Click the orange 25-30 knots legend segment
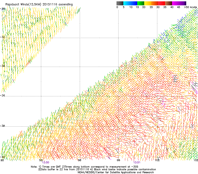Screen dimensions: 198x174 tap(155, 3)
